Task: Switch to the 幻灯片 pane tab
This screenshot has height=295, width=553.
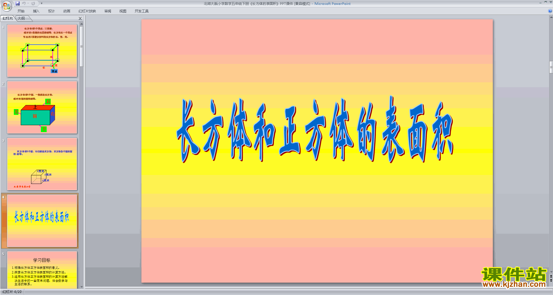Action: coord(8,18)
